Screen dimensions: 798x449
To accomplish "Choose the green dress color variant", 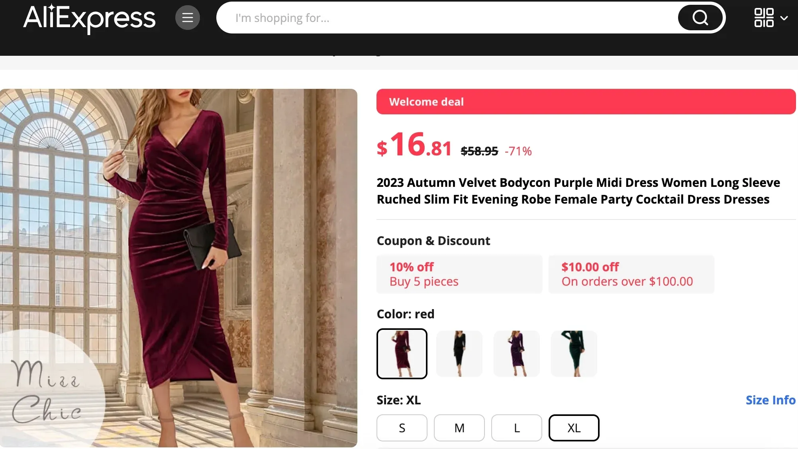I will (574, 353).
